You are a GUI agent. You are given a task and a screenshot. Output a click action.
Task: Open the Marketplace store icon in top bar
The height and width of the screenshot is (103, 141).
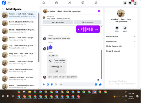83,3
